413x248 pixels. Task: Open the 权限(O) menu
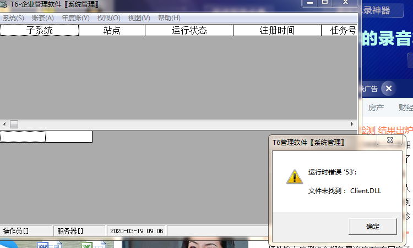coord(108,18)
